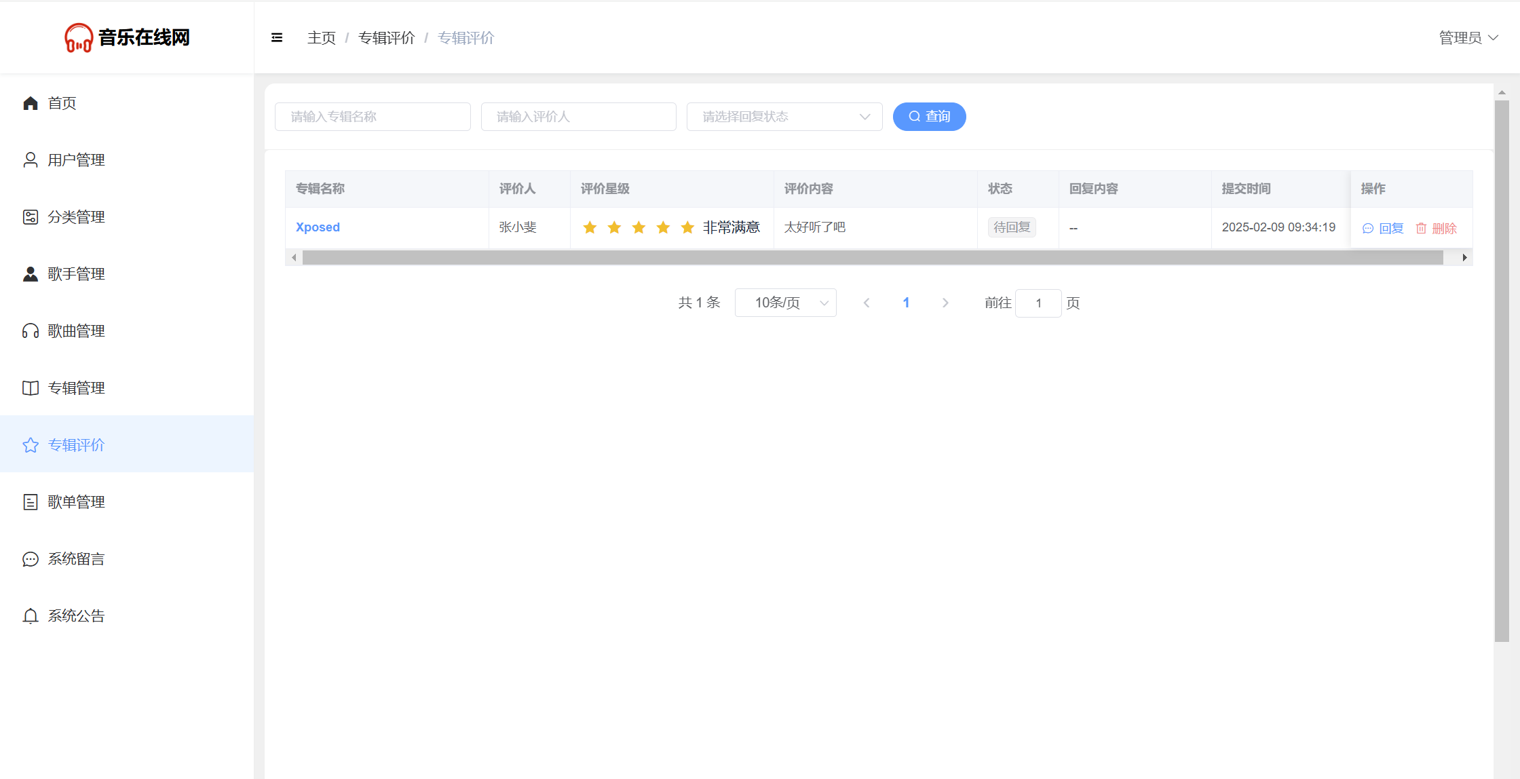Click the hamburger menu collapse icon
Screen dimensions: 1520x779
coord(277,38)
